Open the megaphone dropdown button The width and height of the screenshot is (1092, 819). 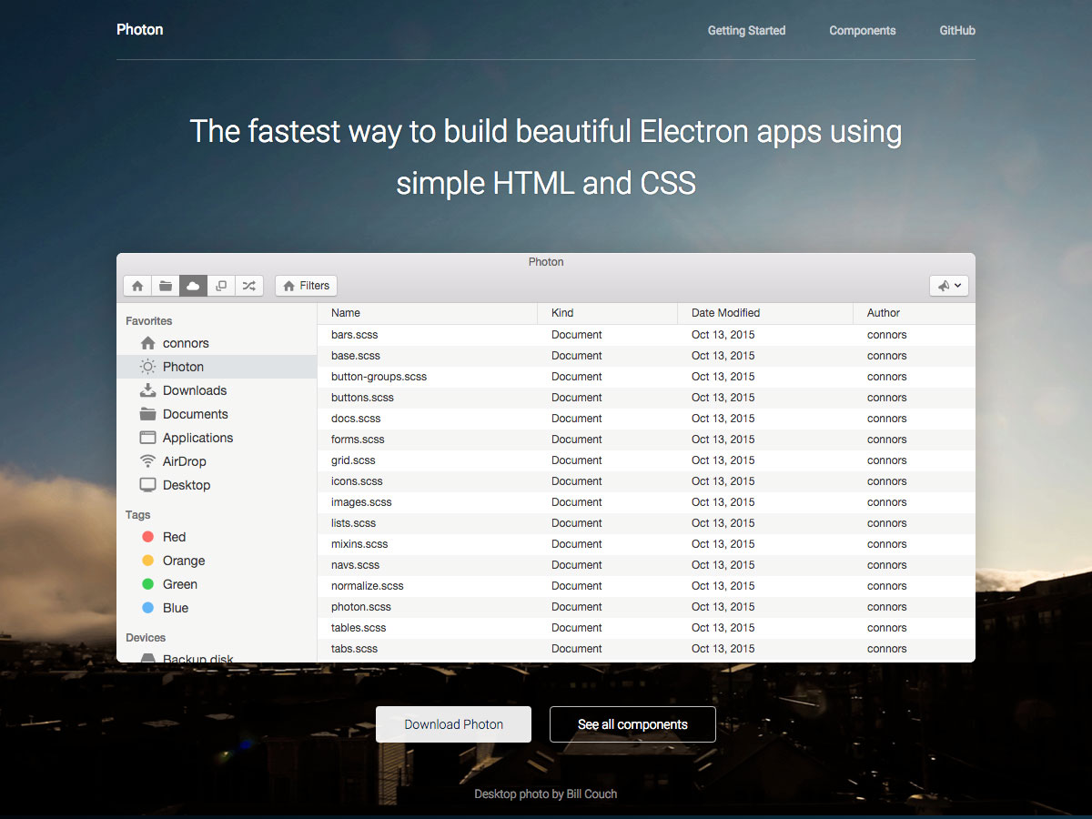pyautogui.click(x=949, y=286)
